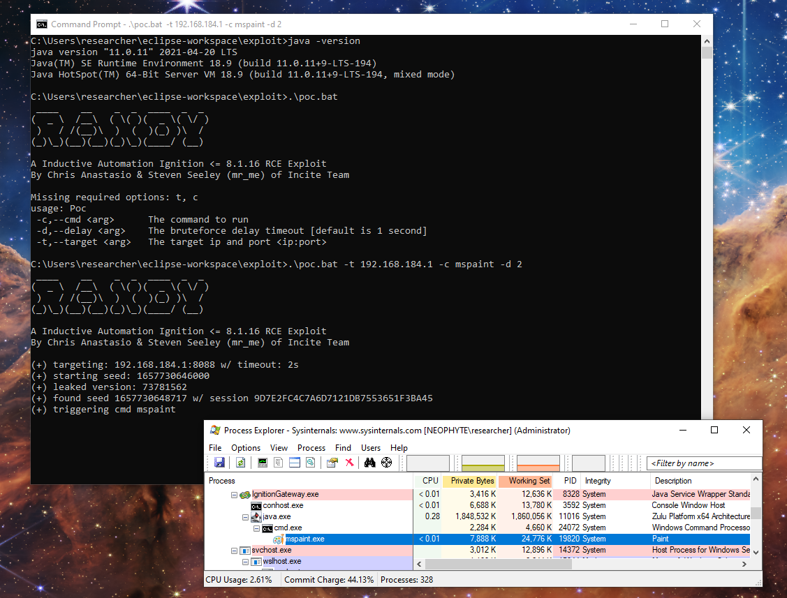The image size is (787, 598).
Task: Click the IgnitionGateway.exe process icon
Action: (245, 495)
